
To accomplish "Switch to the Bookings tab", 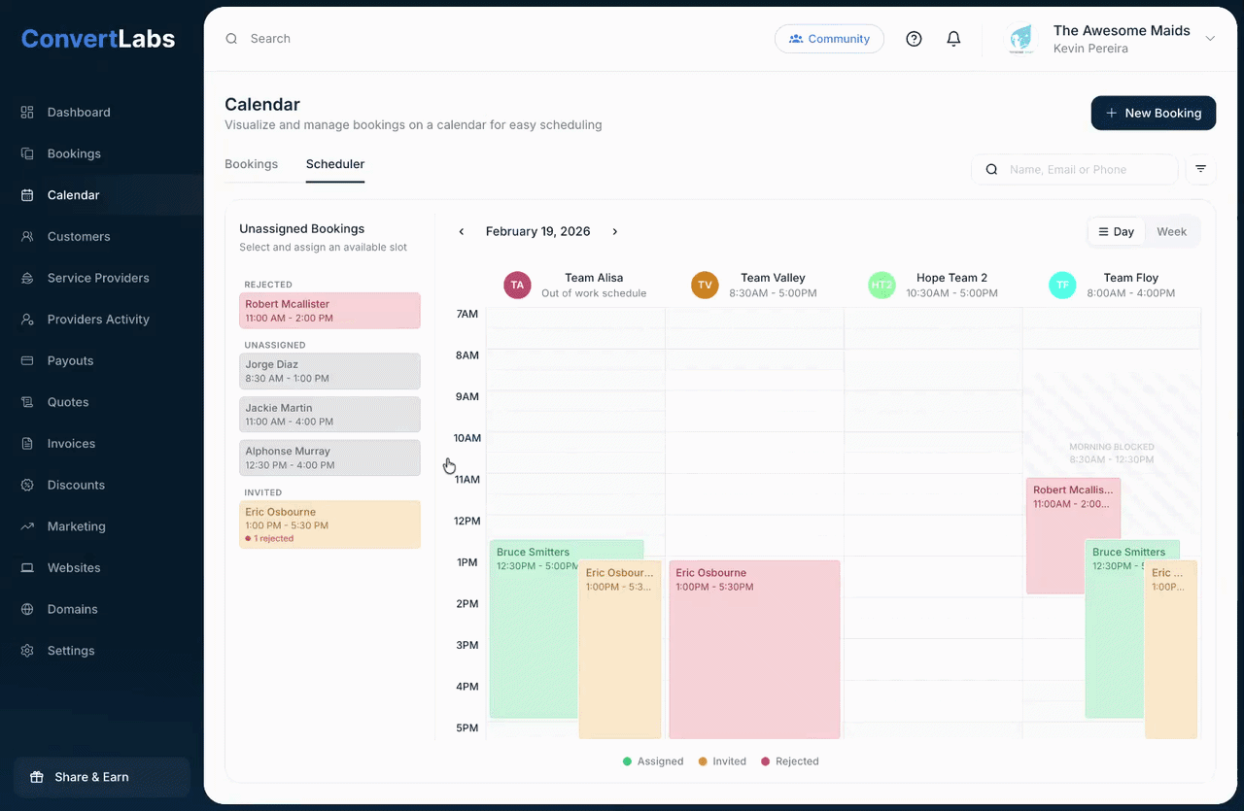I will coord(251,164).
